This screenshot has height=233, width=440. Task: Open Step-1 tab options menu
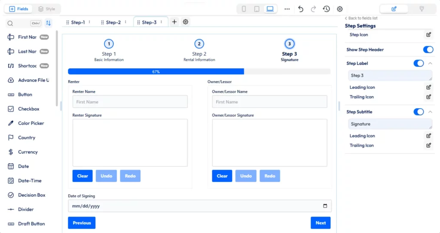tap(89, 22)
